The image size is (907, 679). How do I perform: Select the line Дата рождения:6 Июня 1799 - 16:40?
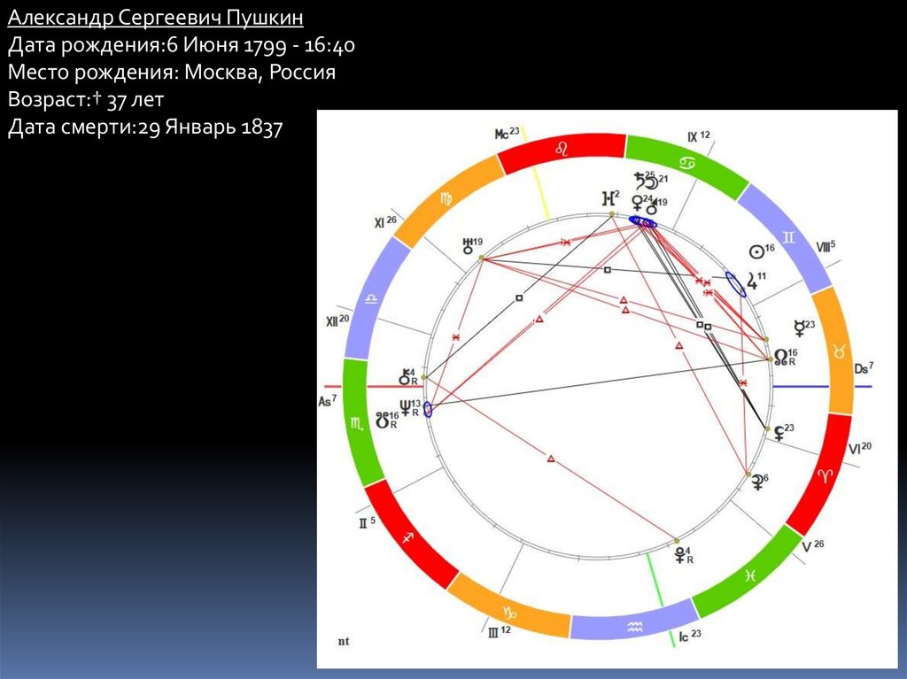pyautogui.click(x=181, y=44)
